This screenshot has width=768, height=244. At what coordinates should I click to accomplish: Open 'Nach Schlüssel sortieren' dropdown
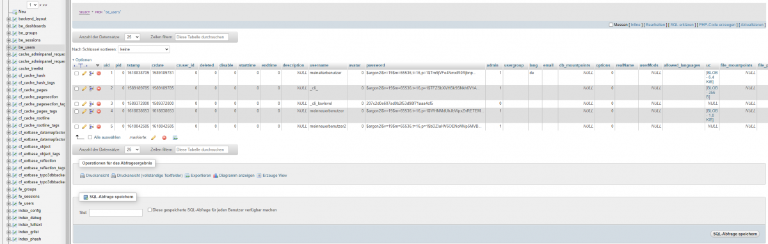[x=143, y=49]
